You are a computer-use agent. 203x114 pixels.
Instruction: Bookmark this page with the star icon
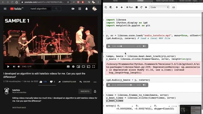[x=68, y=2]
